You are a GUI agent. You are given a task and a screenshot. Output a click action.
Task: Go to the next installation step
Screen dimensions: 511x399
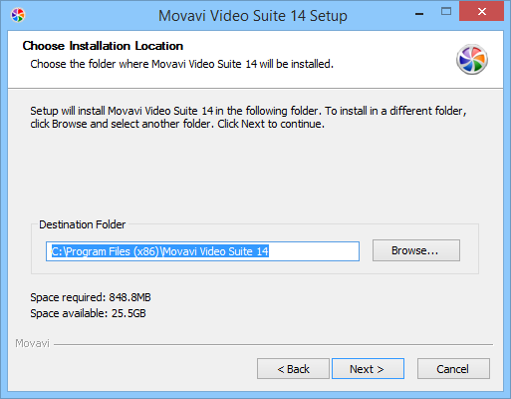[x=368, y=369]
